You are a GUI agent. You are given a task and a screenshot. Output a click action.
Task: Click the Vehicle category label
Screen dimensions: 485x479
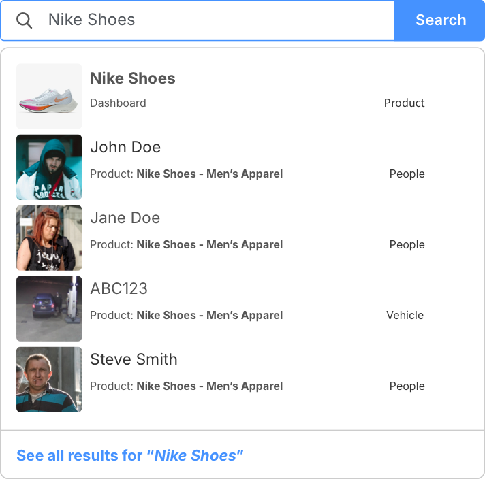(x=405, y=315)
